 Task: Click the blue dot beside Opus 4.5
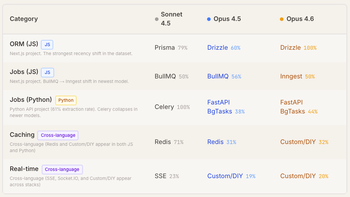point(209,19)
